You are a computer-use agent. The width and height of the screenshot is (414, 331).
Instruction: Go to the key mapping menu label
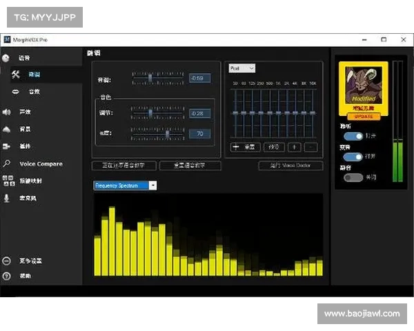[30, 181]
